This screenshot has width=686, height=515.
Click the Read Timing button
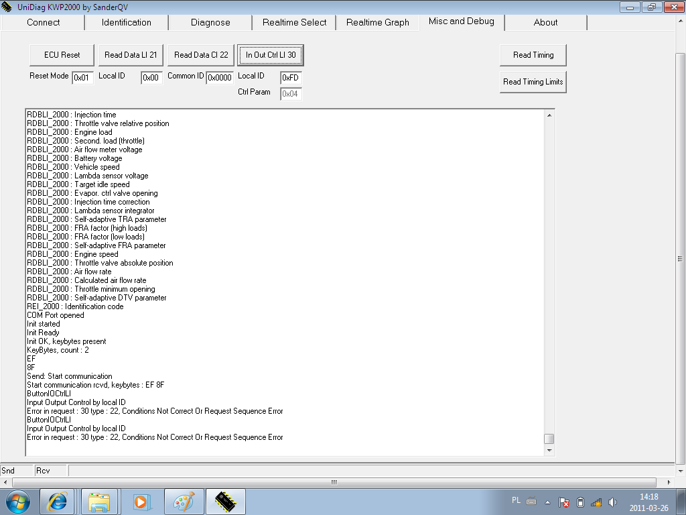(x=533, y=55)
